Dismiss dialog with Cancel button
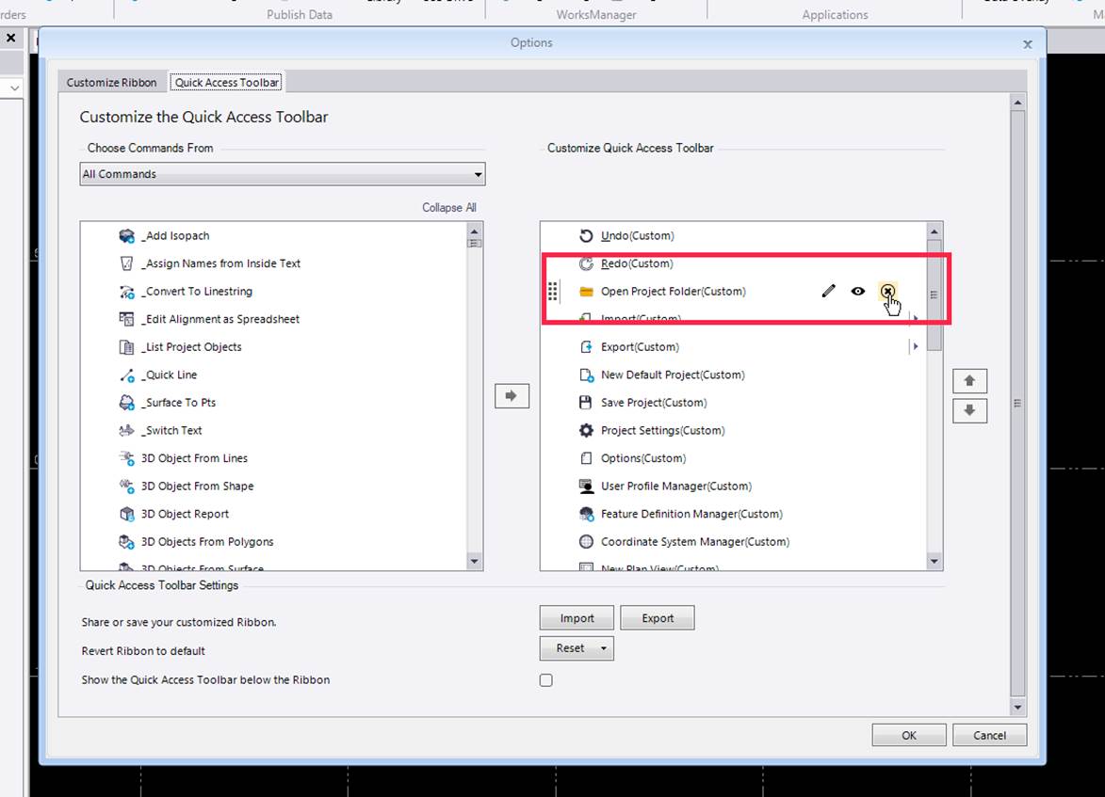 coord(989,735)
